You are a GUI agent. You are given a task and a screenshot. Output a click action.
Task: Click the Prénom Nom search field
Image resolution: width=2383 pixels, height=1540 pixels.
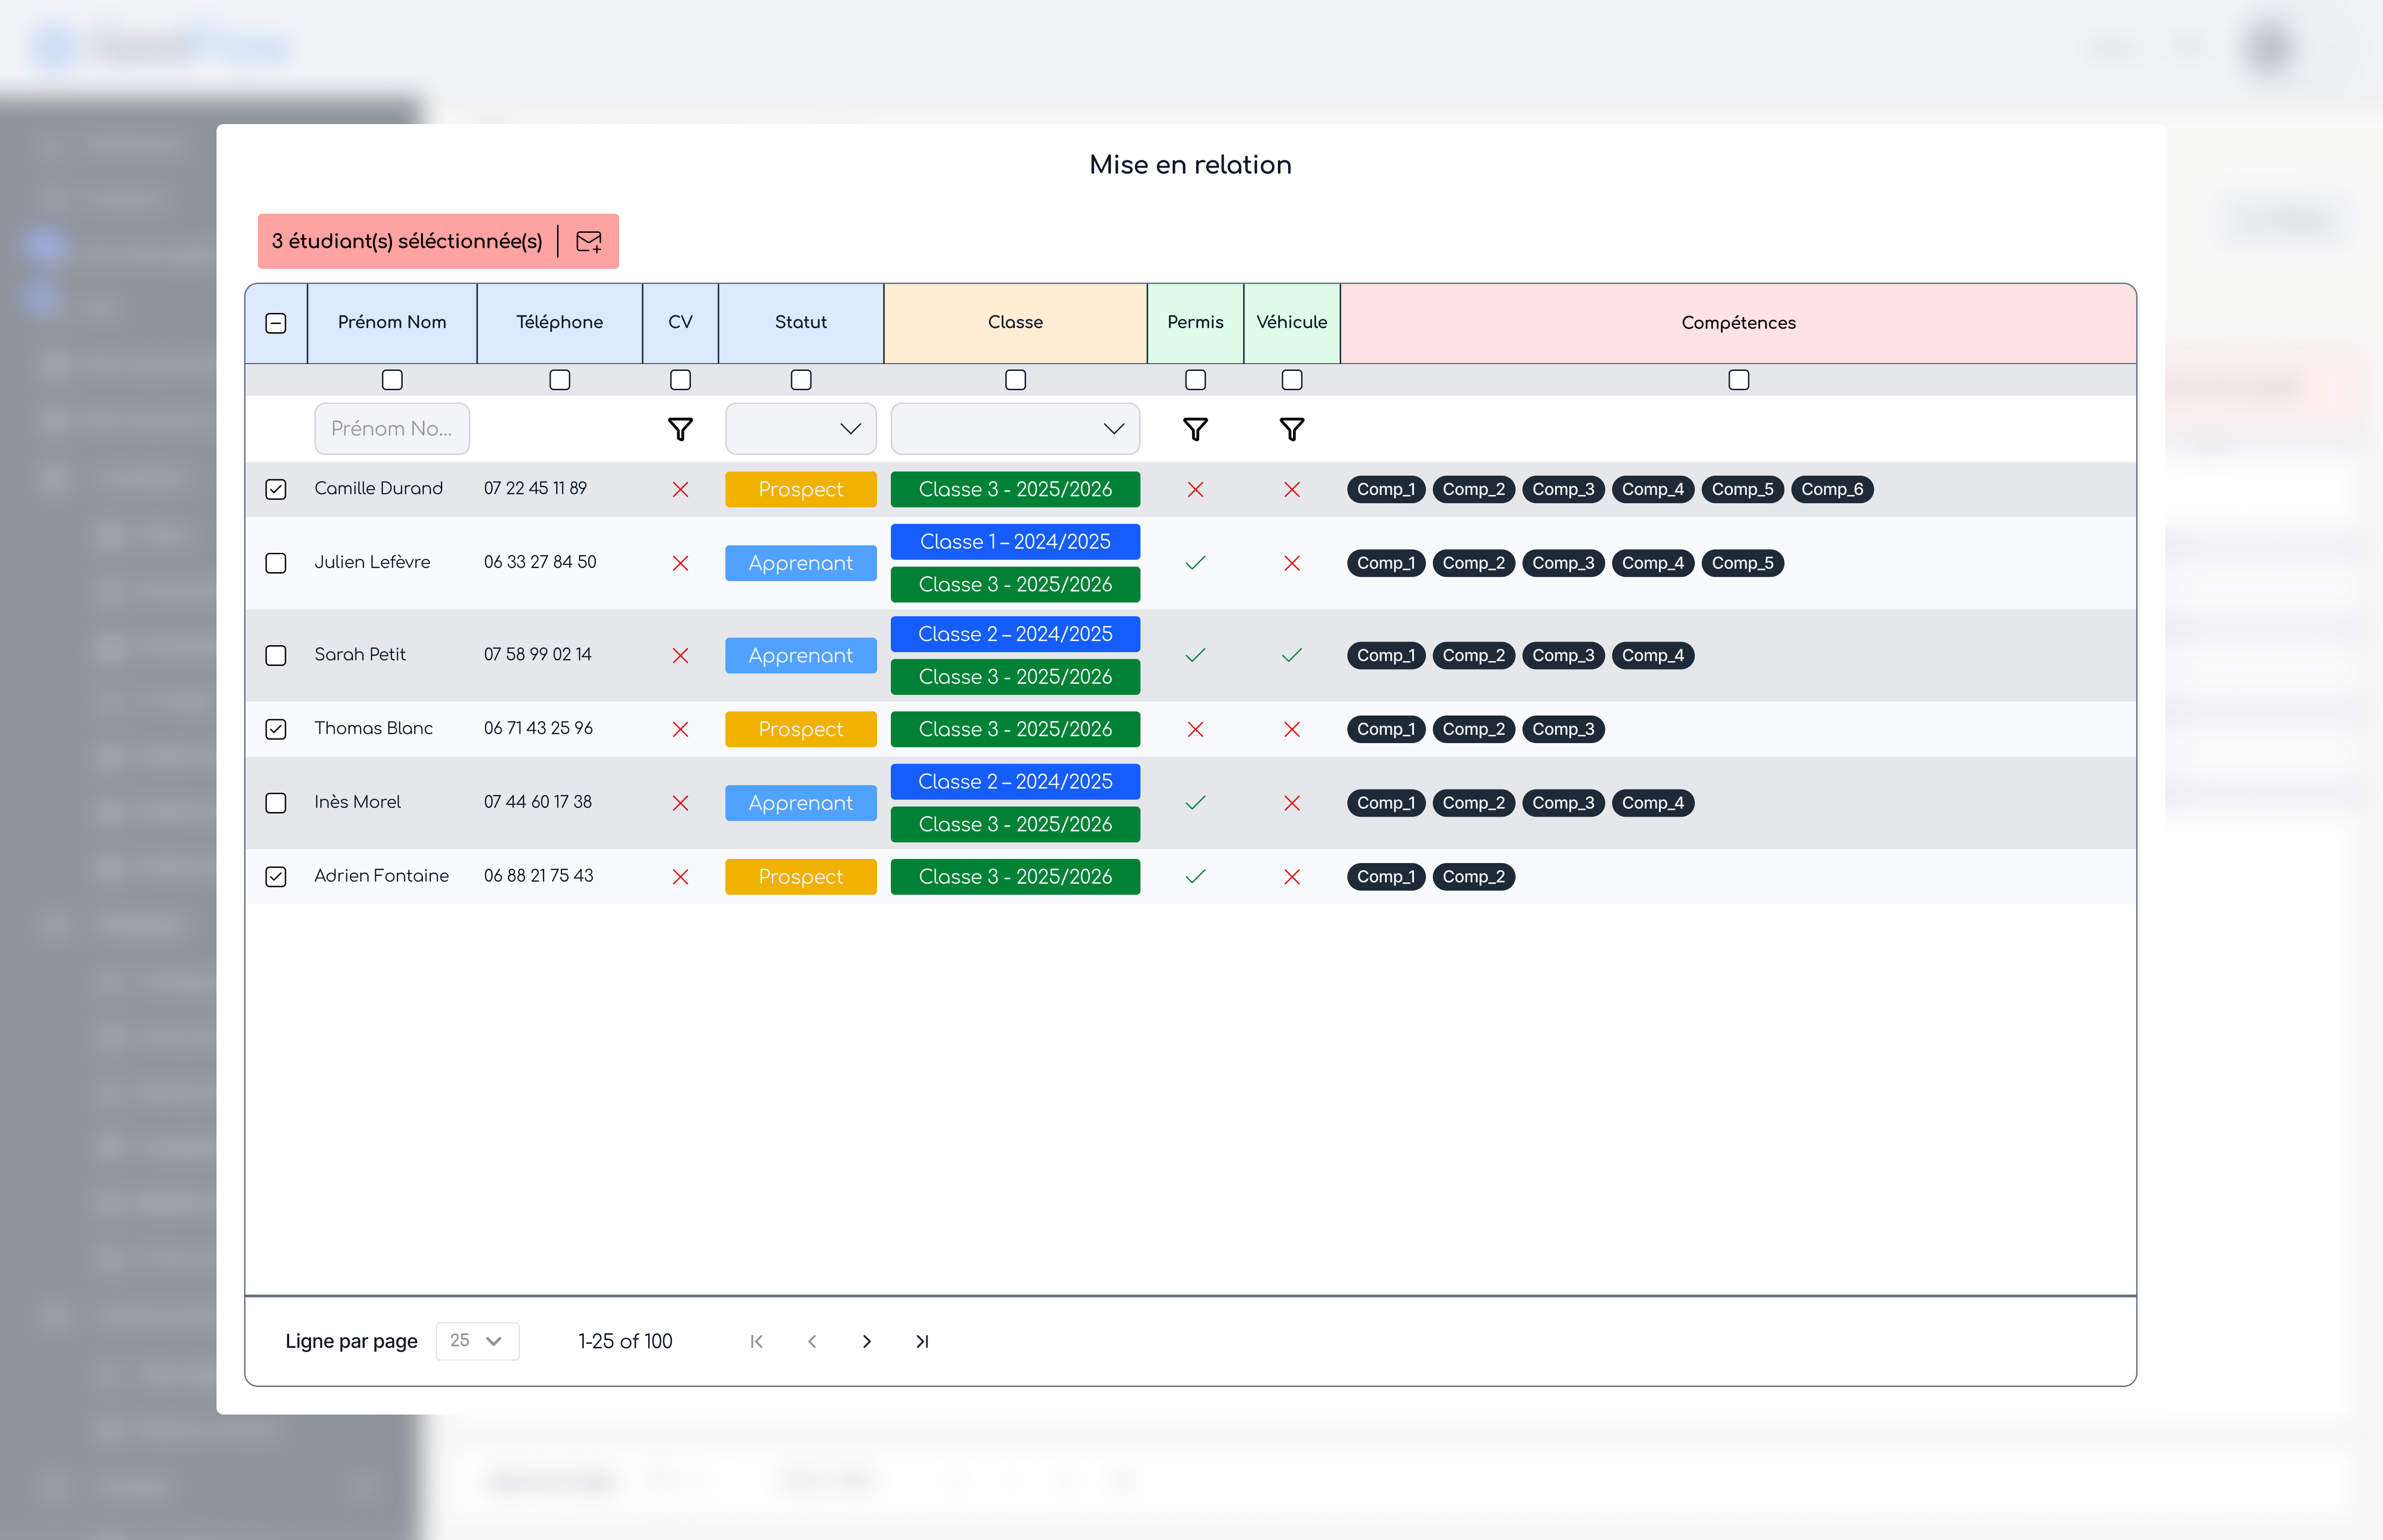391,429
